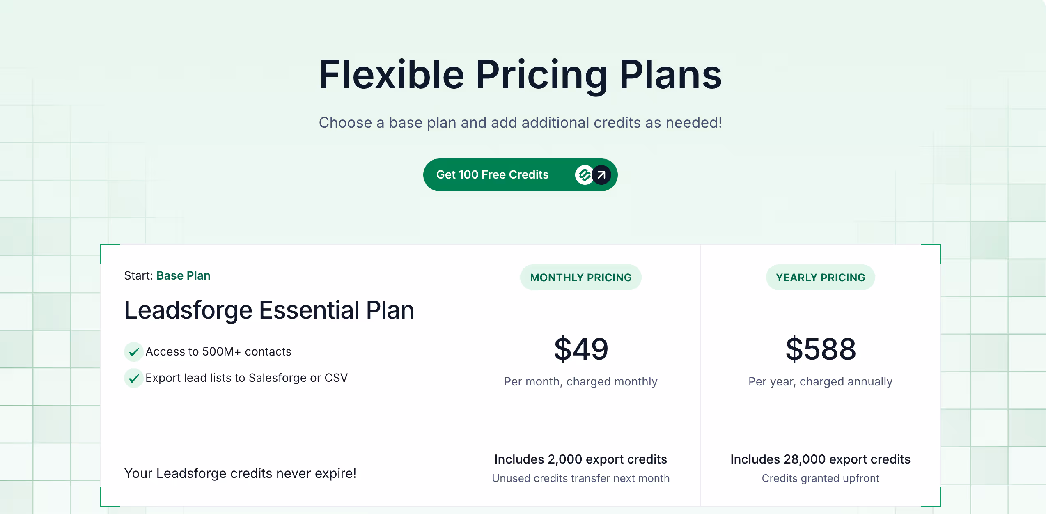Click Credits granted upfront note
This screenshot has width=1046, height=514.
pyautogui.click(x=821, y=478)
